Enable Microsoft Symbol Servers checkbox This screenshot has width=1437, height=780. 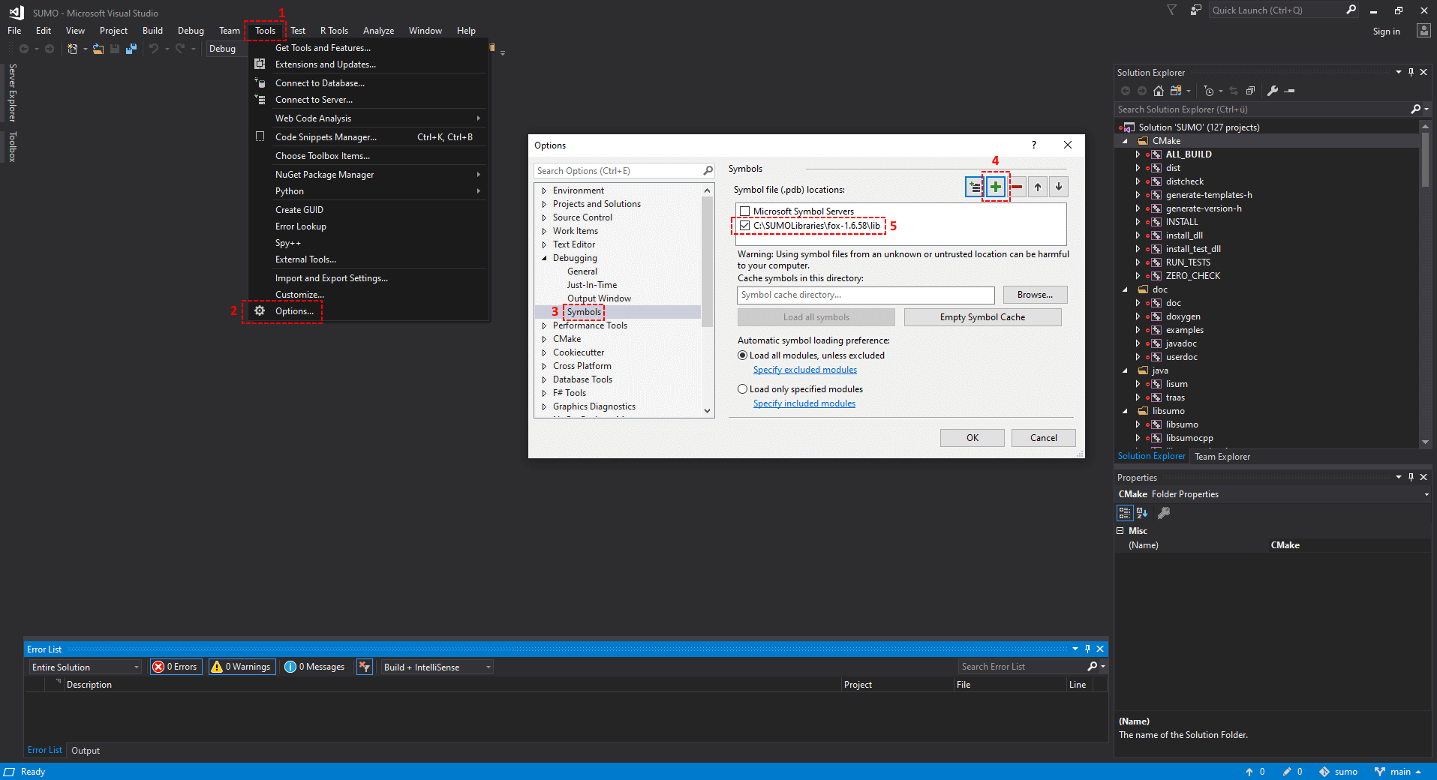point(744,211)
